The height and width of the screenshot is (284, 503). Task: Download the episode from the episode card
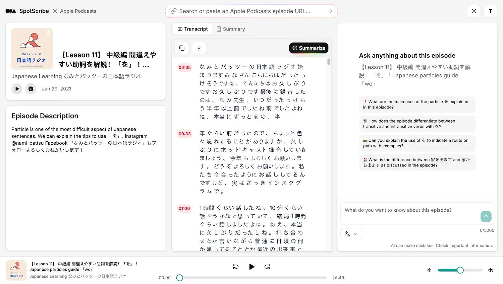click(x=31, y=88)
